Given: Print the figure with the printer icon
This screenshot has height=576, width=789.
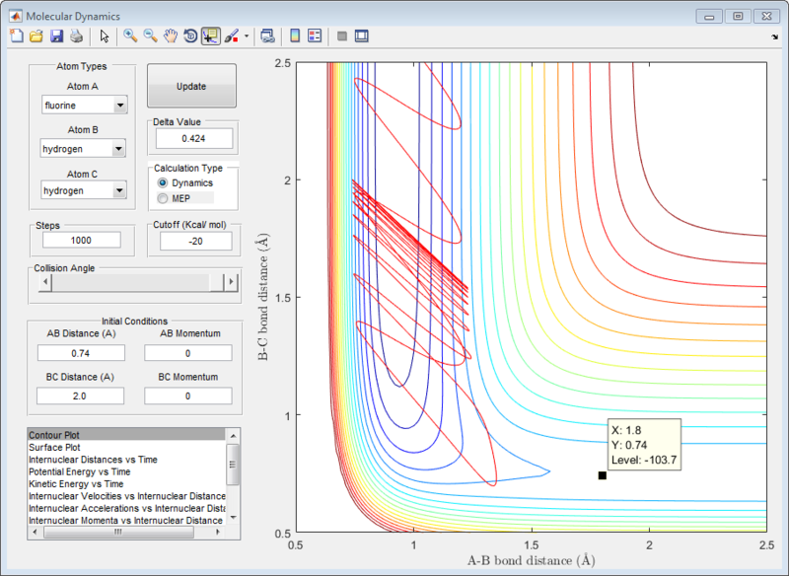Looking at the screenshot, I should [x=76, y=36].
